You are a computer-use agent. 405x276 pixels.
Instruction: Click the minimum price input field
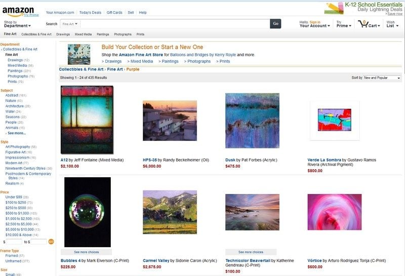click(14, 242)
